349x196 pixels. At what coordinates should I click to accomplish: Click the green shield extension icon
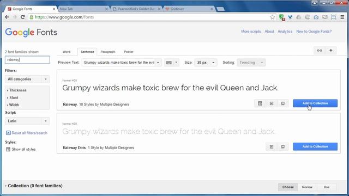[x=282, y=17]
